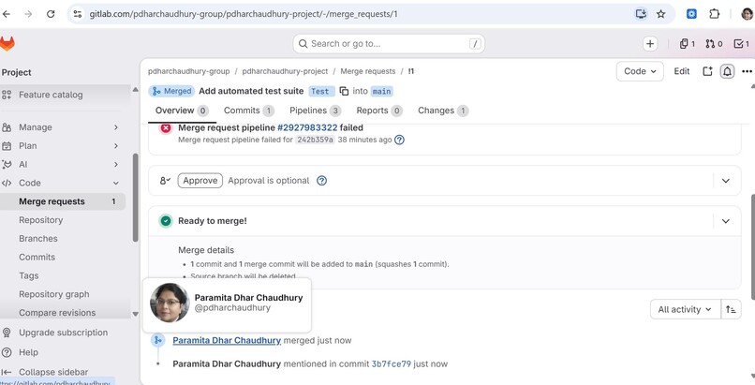Click the GitLab fox logo
This screenshot has height=385, width=755.
7,44
